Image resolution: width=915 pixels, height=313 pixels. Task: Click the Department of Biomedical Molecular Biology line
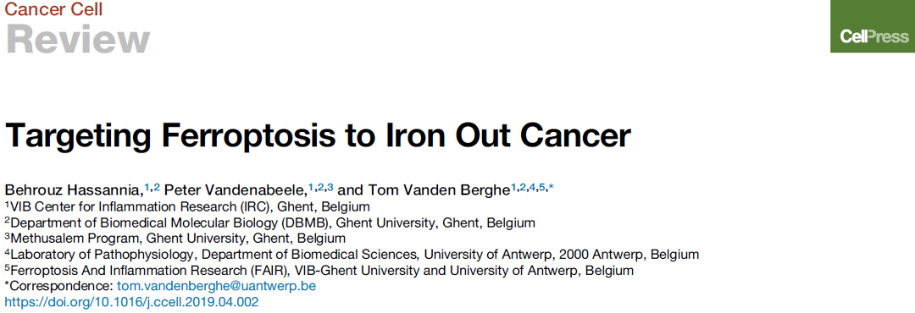click(x=269, y=222)
